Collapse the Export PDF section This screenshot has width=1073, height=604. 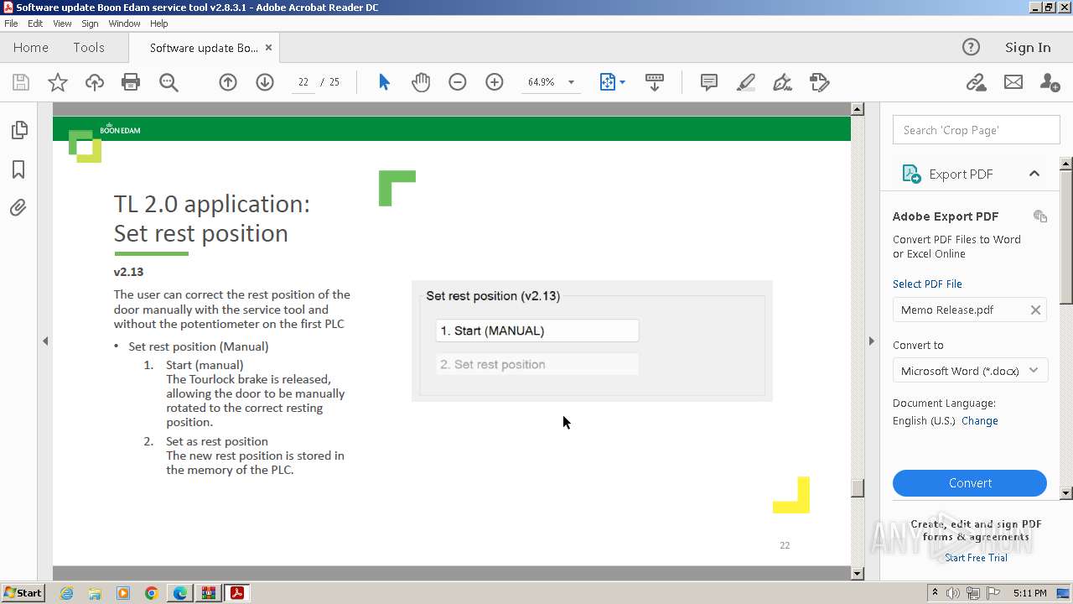coord(1034,174)
